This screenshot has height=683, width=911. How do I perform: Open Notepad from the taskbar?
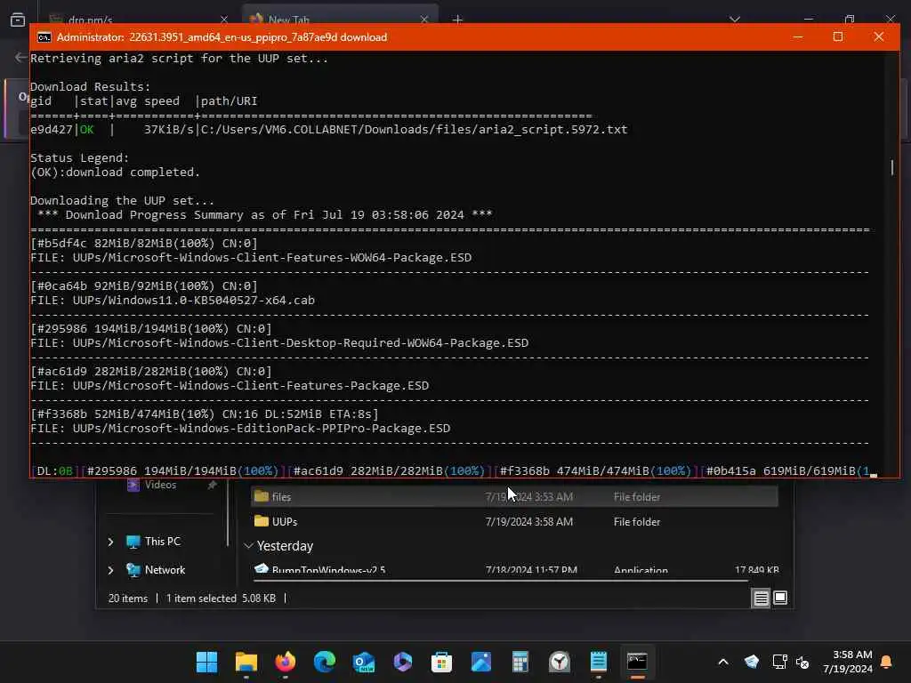(x=599, y=662)
